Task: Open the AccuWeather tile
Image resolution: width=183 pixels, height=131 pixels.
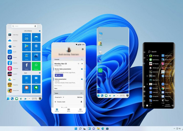Action: [26, 89]
